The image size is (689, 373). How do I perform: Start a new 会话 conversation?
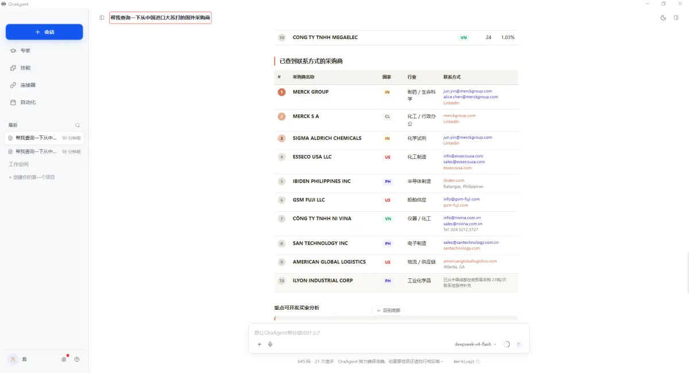pyautogui.click(x=44, y=32)
